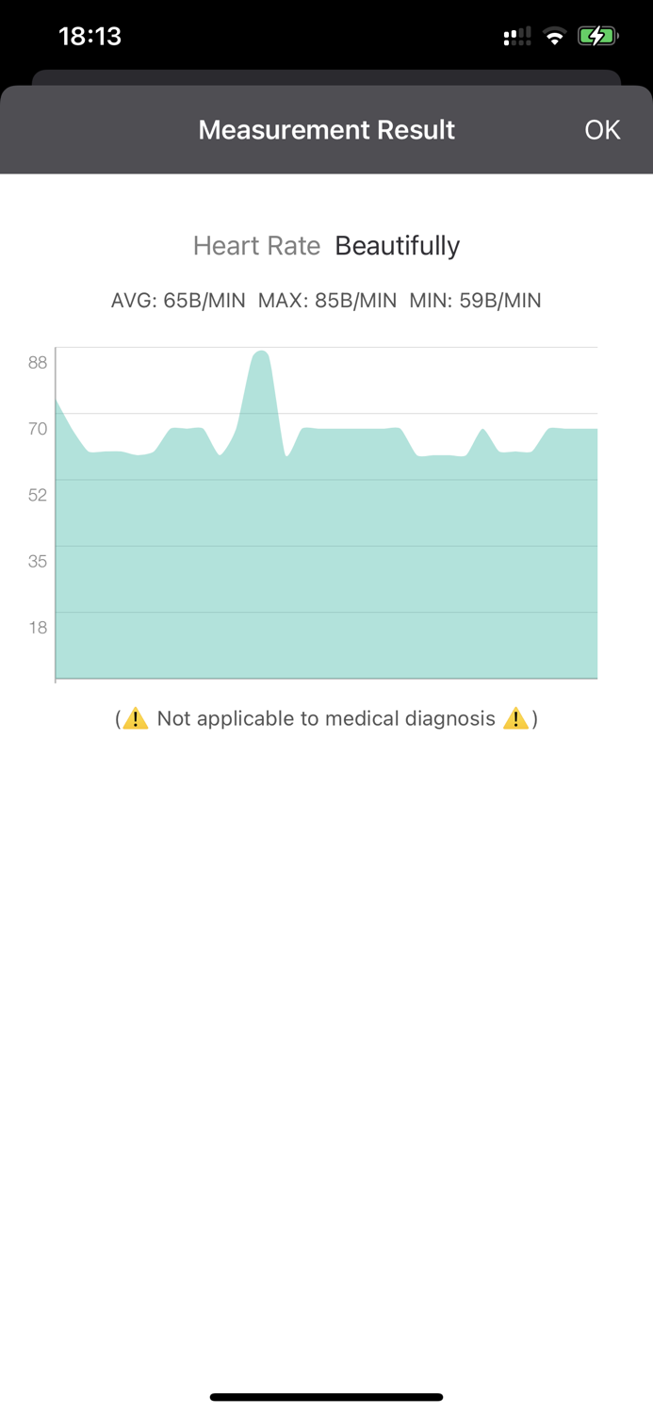
Task: Tap the clock showing 18:13
Action: [x=90, y=36]
